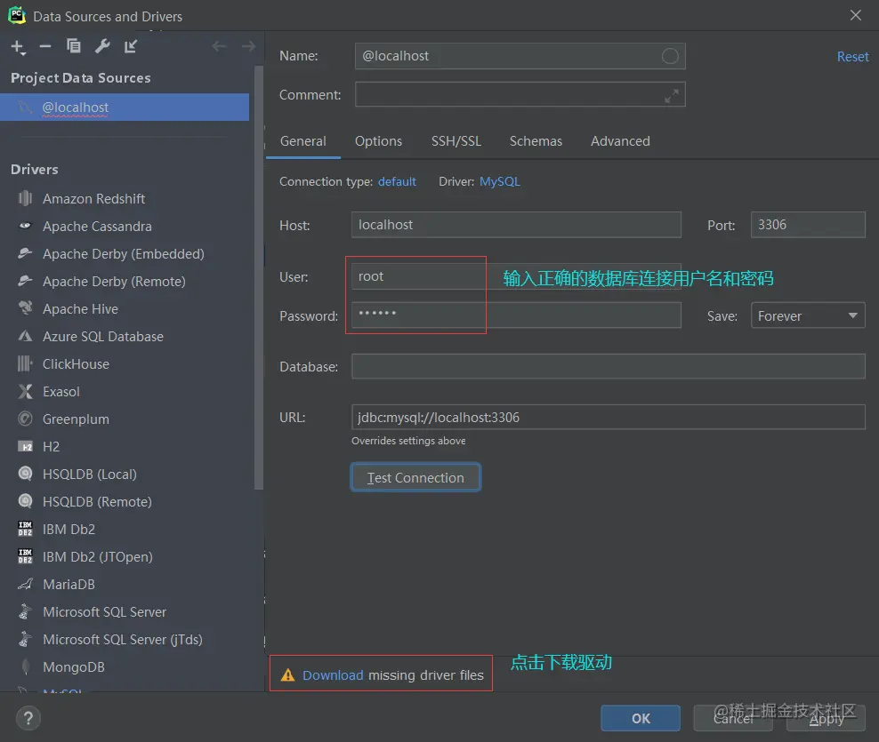879x742 pixels.
Task: Select the MariaDB driver label
Action: 69,584
